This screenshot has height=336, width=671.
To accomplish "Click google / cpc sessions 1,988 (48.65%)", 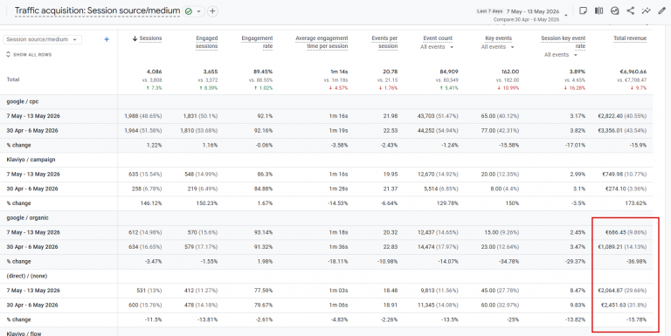I will click(x=143, y=116).
